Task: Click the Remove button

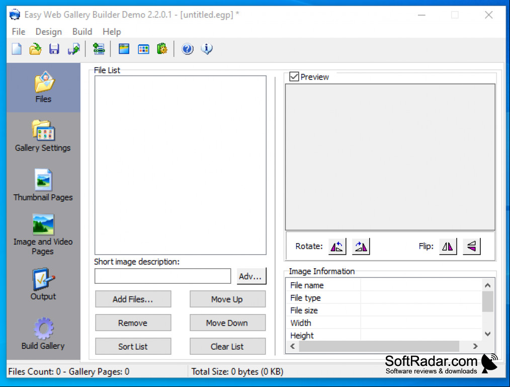Action: click(x=133, y=323)
